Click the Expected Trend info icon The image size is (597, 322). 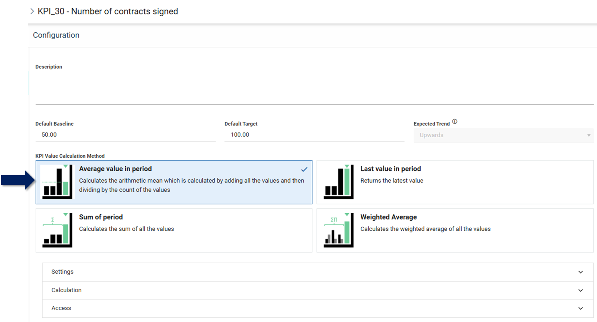[455, 121]
